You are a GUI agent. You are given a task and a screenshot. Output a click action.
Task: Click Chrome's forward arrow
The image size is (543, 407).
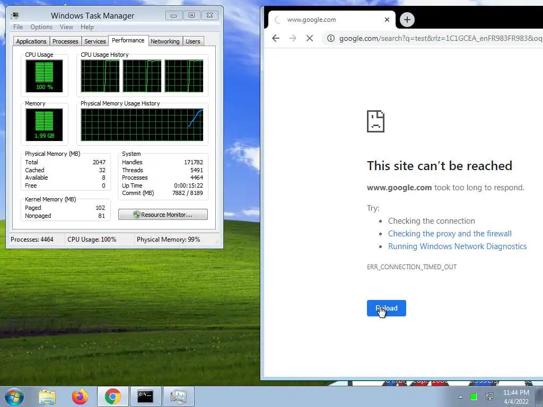click(293, 38)
